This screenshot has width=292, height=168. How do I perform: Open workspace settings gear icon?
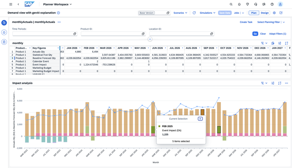tap(274, 13)
